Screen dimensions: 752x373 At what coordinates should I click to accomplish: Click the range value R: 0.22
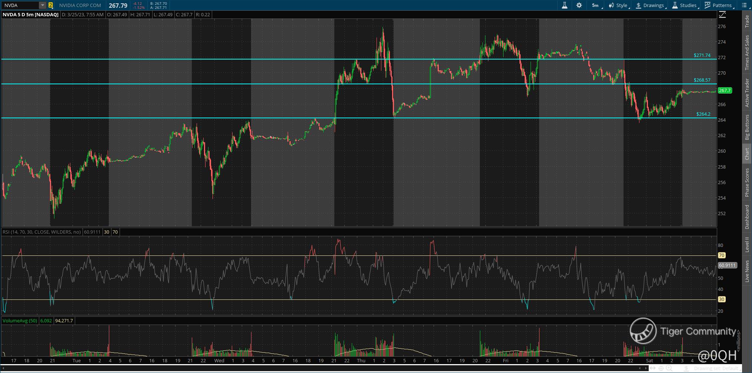pos(203,14)
